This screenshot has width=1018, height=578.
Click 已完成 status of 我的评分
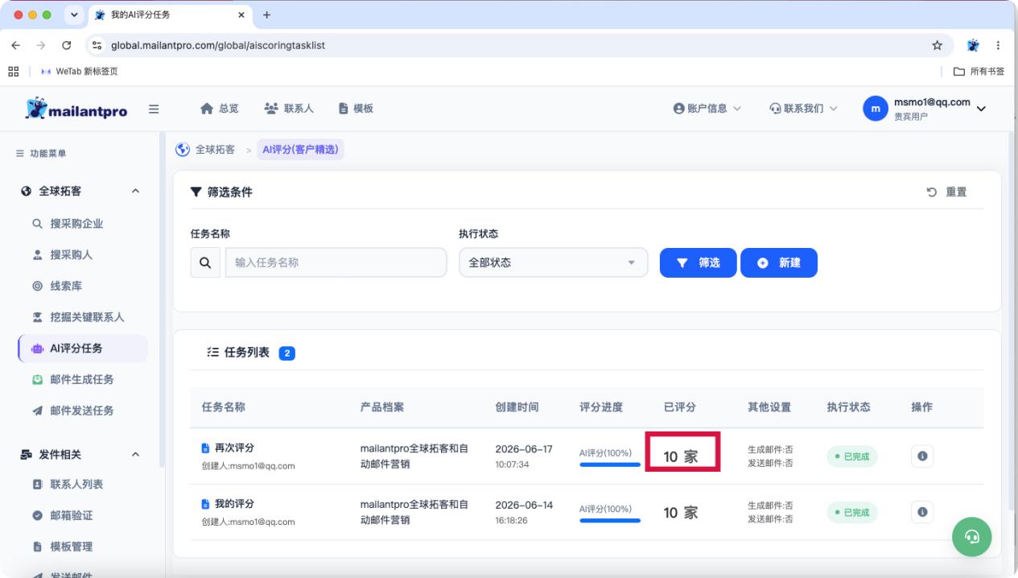[x=852, y=513]
